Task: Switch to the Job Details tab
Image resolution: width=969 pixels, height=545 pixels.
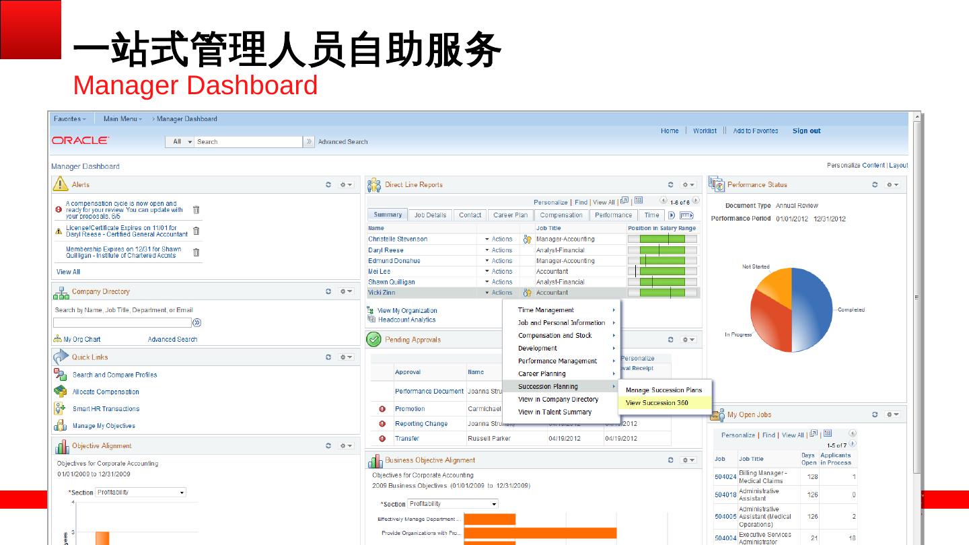Action: coord(430,215)
